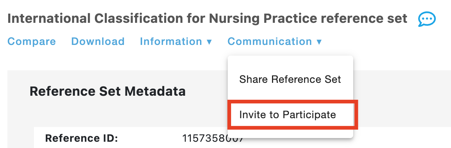Viewport: 451px width, 148px height.
Task: Open the speech bubble comments icon
Action: click(427, 19)
